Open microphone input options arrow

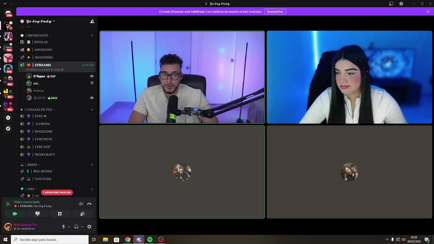click(x=69, y=227)
